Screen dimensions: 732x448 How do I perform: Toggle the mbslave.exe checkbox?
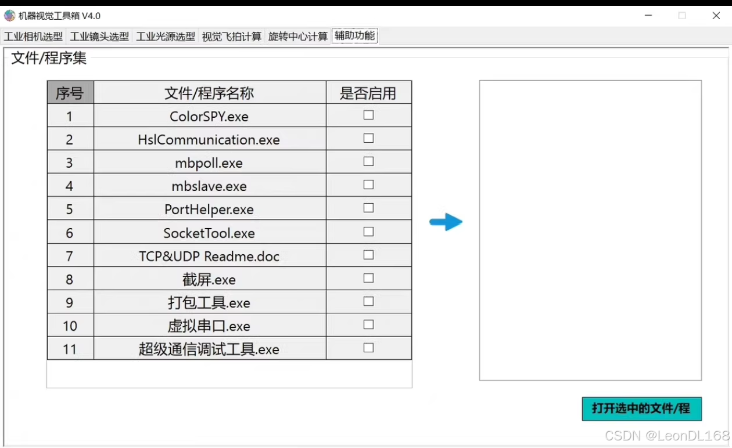point(368,185)
